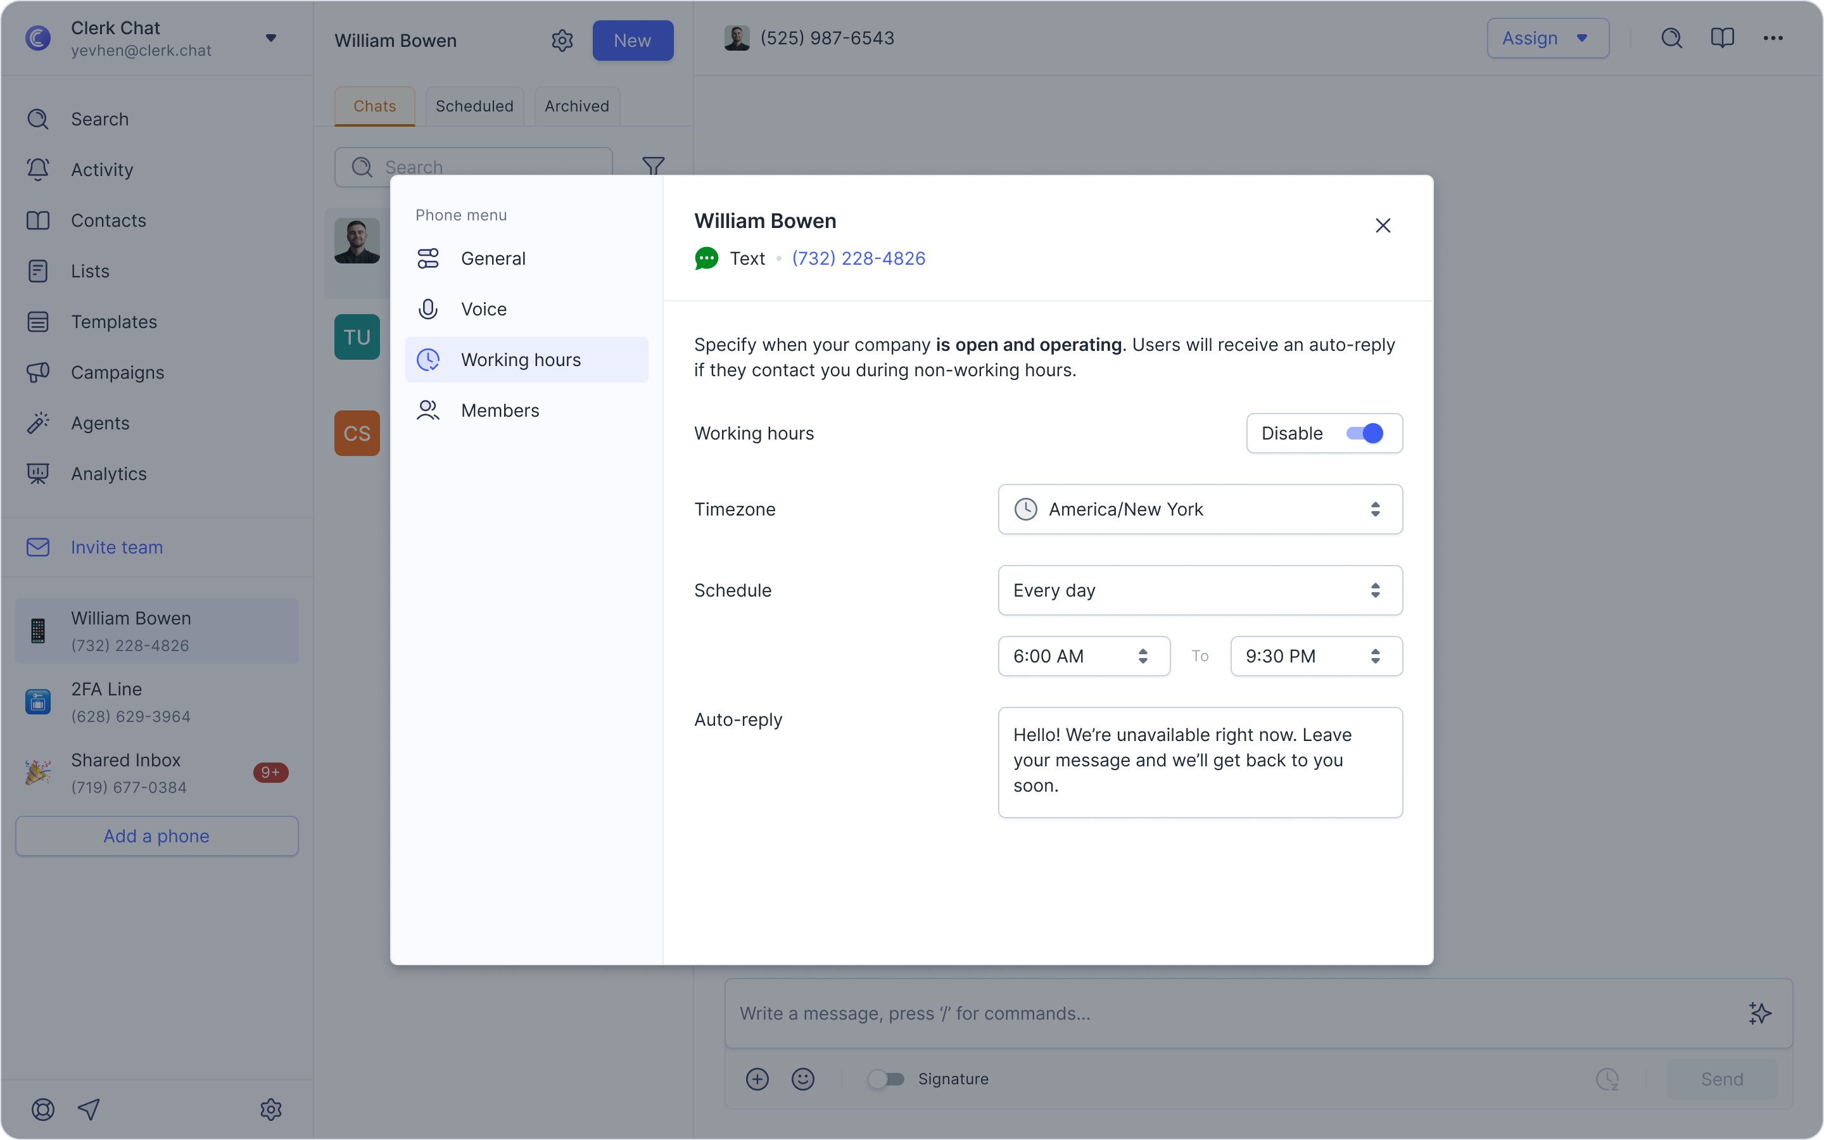Open the Schedule Every day dropdown
Image resolution: width=1824 pixels, height=1140 pixels.
click(x=1200, y=590)
